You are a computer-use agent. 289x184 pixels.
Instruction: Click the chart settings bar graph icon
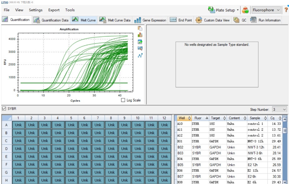pos(140,35)
